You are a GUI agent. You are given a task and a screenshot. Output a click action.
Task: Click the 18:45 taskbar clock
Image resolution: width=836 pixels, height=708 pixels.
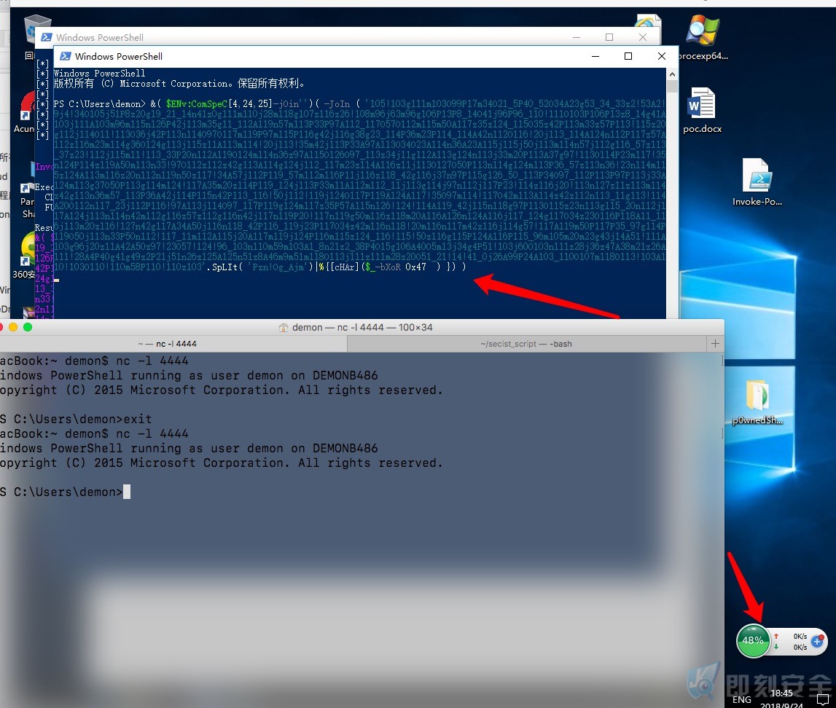tap(781, 693)
